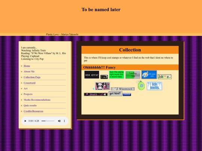Click the small black-and-gold badge
The width and height of the screenshot is (202, 151).
104,77
